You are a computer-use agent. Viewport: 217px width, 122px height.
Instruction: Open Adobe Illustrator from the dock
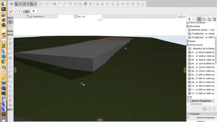tap(3, 114)
